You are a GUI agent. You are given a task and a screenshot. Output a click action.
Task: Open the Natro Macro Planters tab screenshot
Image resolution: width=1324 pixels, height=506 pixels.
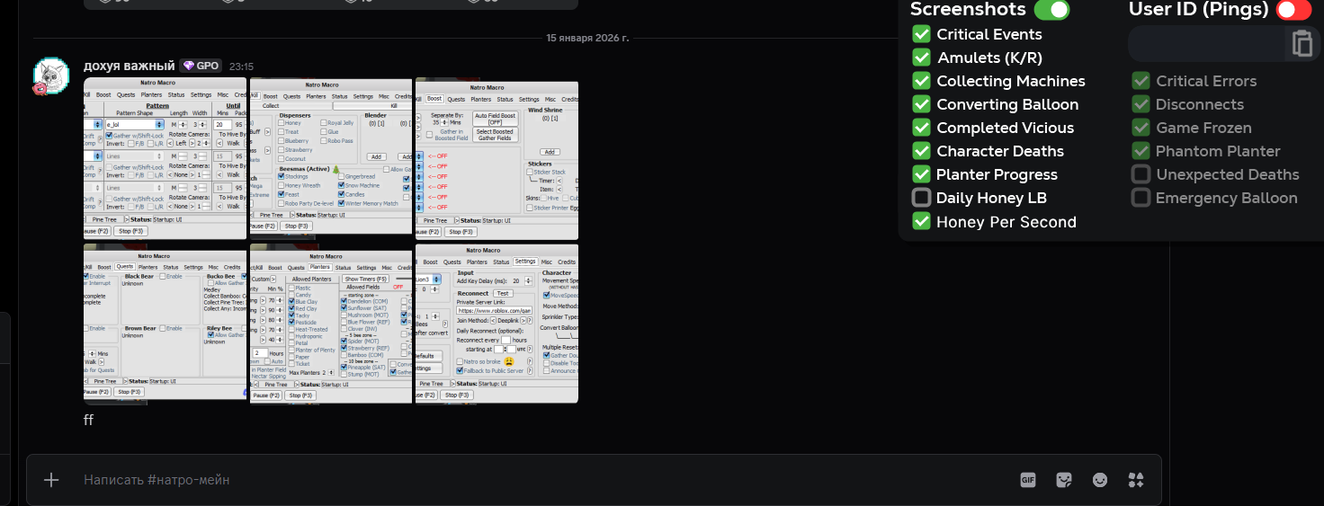click(331, 323)
